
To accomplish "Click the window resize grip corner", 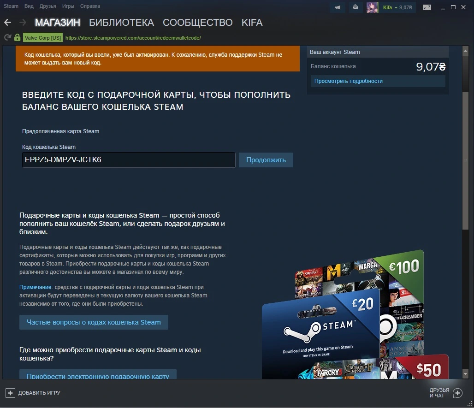I will click(470, 404).
